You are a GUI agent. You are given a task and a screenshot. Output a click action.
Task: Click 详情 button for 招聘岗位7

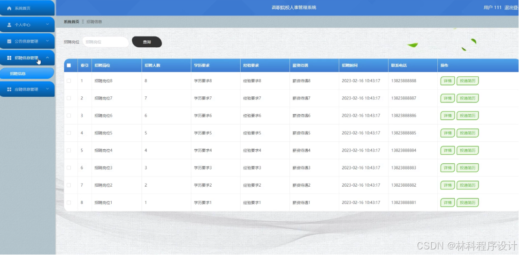point(448,98)
